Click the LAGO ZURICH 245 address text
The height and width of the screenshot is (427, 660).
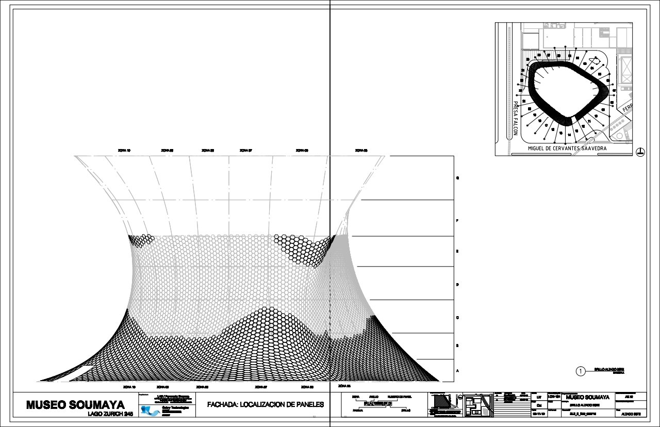[x=111, y=414]
